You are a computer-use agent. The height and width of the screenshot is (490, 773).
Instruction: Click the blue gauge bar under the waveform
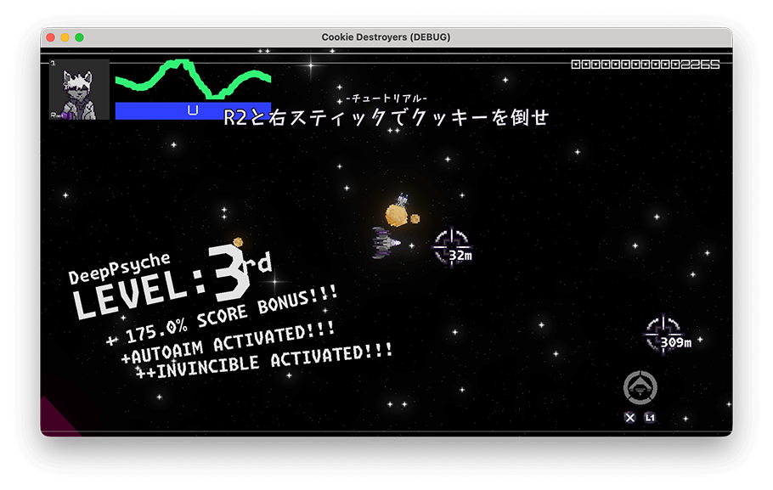point(193,110)
